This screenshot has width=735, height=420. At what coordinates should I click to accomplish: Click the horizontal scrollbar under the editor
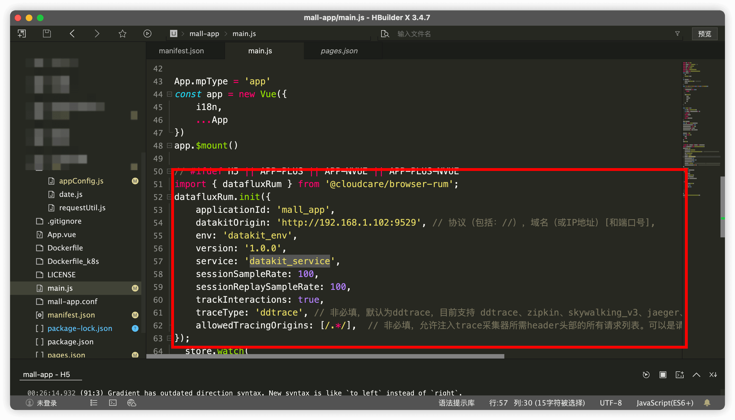(325, 357)
